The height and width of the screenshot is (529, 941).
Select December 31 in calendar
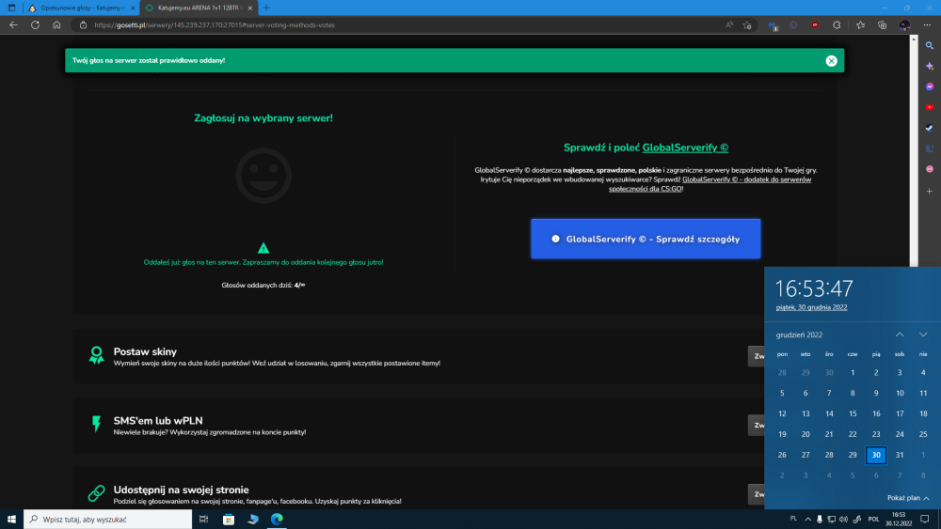pyautogui.click(x=900, y=455)
